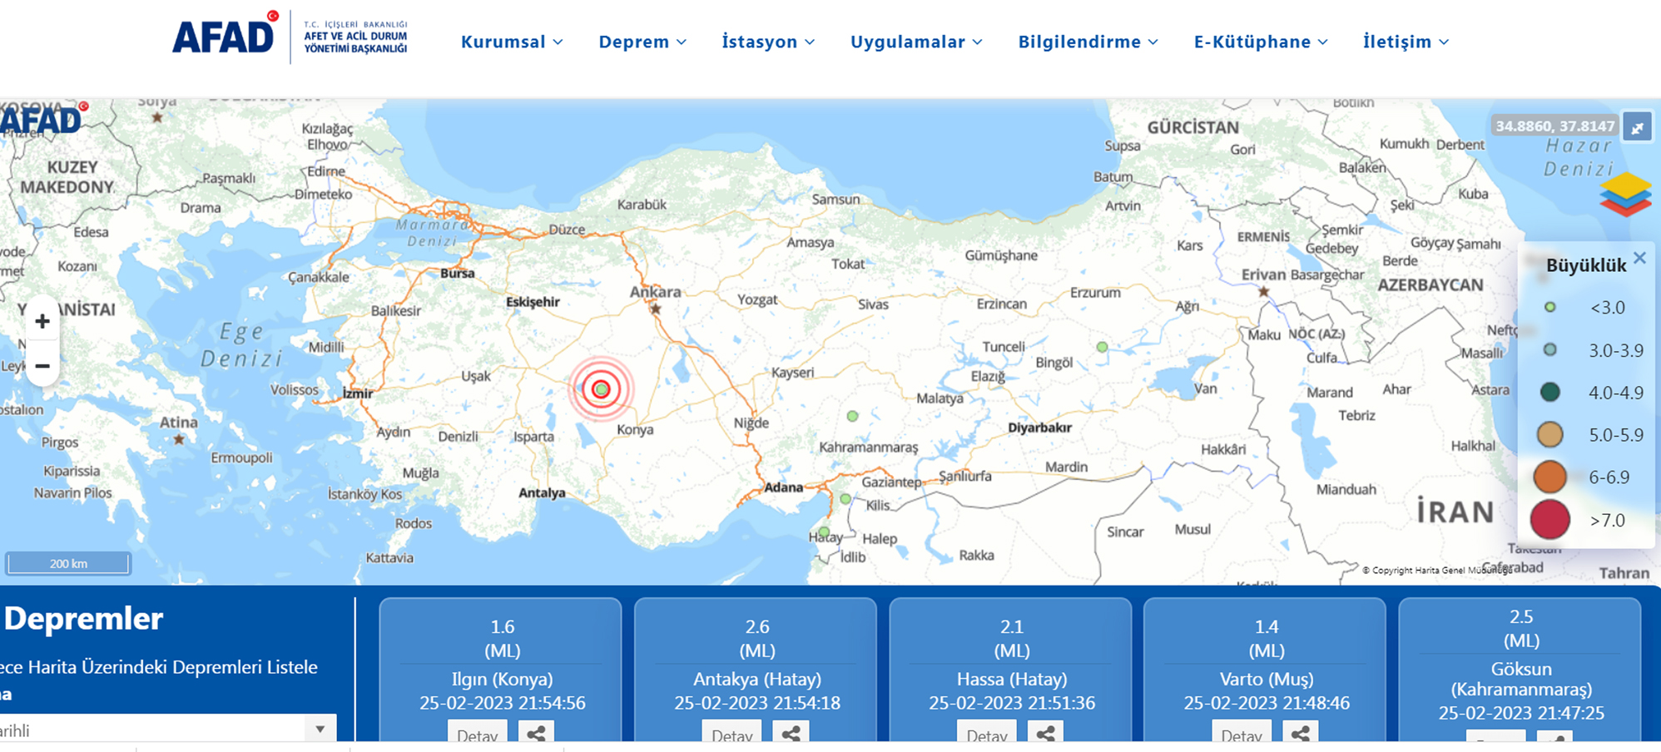The width and height of the screenshot is (1661, 752).
Task: Click the earthquake dot near Kilis
Action: click(x=845, y=499)
